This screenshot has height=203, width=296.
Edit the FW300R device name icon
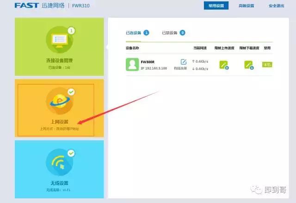183,61
